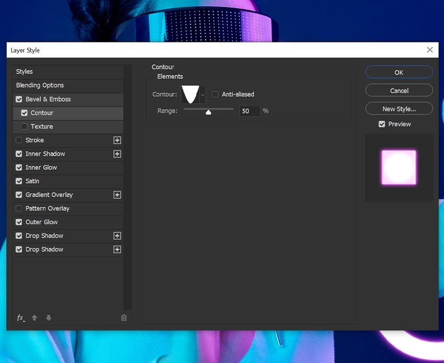Open Blending Options section
The image size is (444, 363).
pyautogui.click(x=68, y=85)
